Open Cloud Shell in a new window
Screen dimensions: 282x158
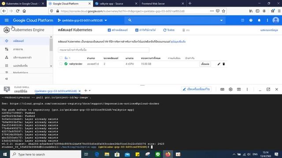point(268,89)
